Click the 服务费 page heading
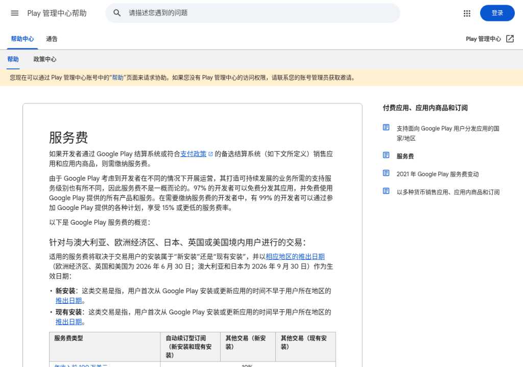The height and width of the screenshot is (367, 523). click(x=68, y=137)
